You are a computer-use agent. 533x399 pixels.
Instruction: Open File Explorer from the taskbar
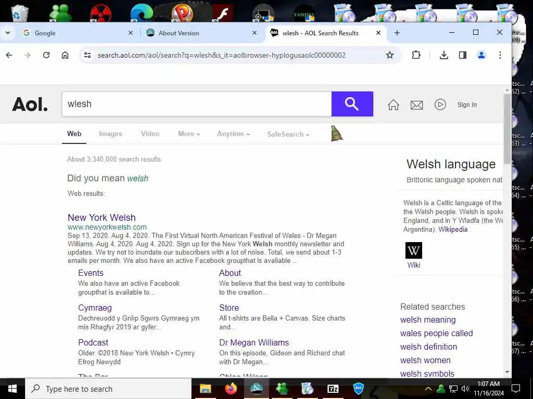tap(205, 389)
